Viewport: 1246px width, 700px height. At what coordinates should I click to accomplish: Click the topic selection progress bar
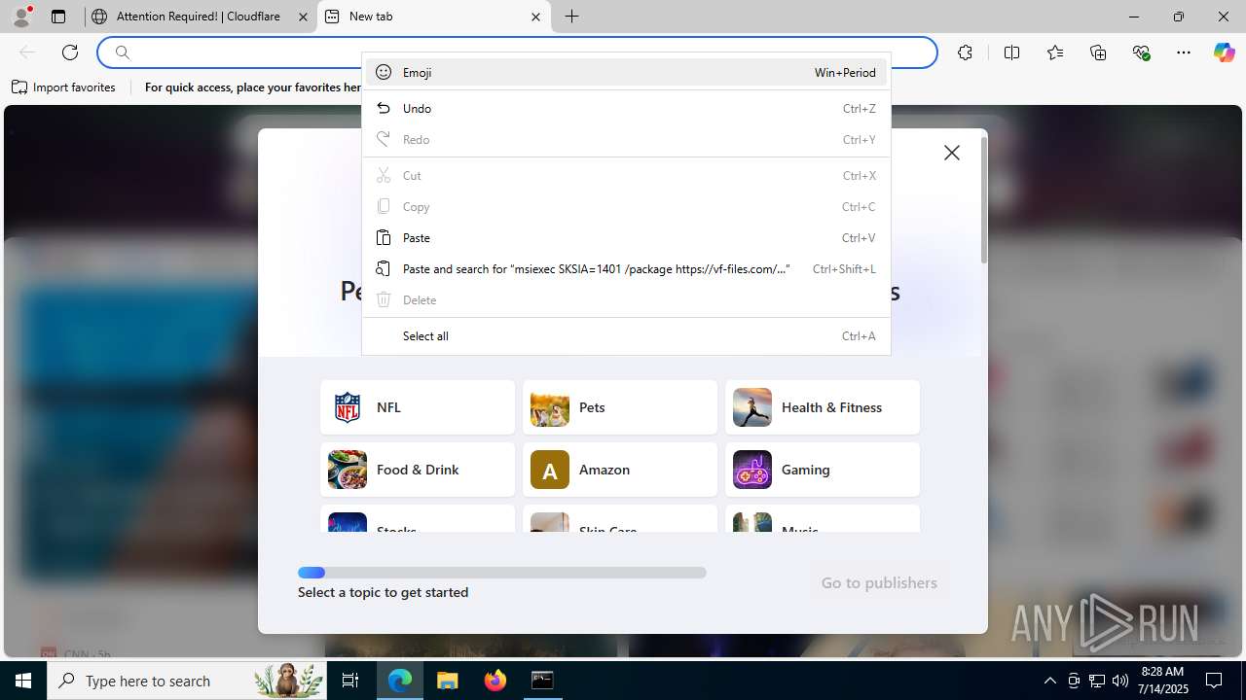point(502,573)
